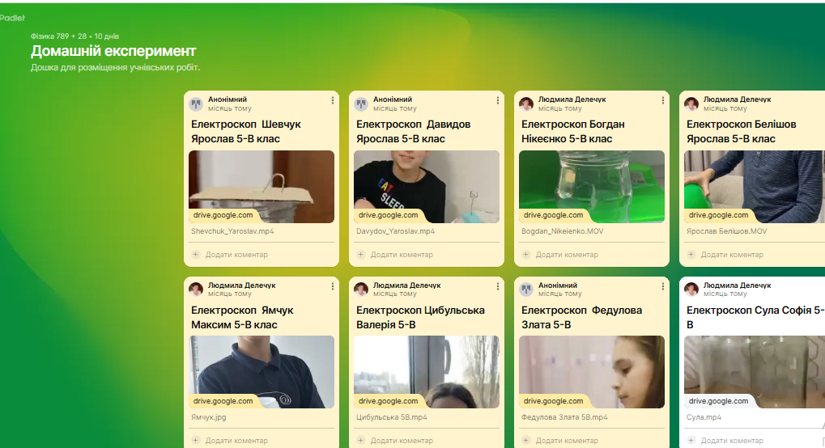
Task: Click anonymous avatar on Федулова Злата post
Action: point(526,290)
